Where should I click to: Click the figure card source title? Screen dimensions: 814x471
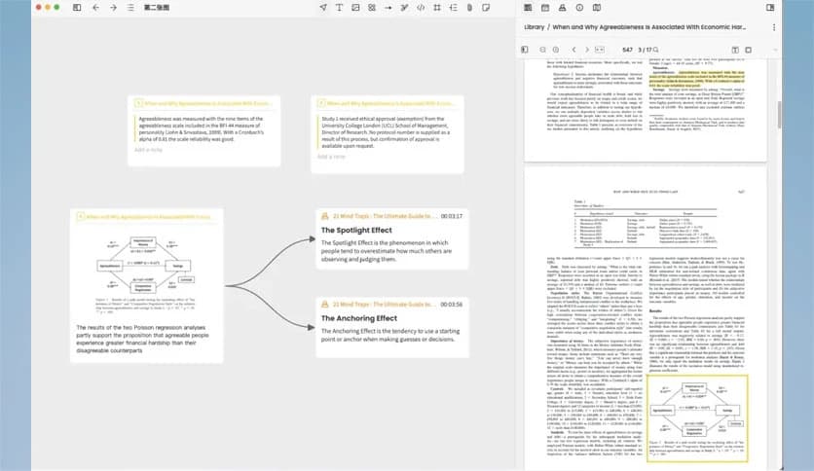click(x=148, y=216)
